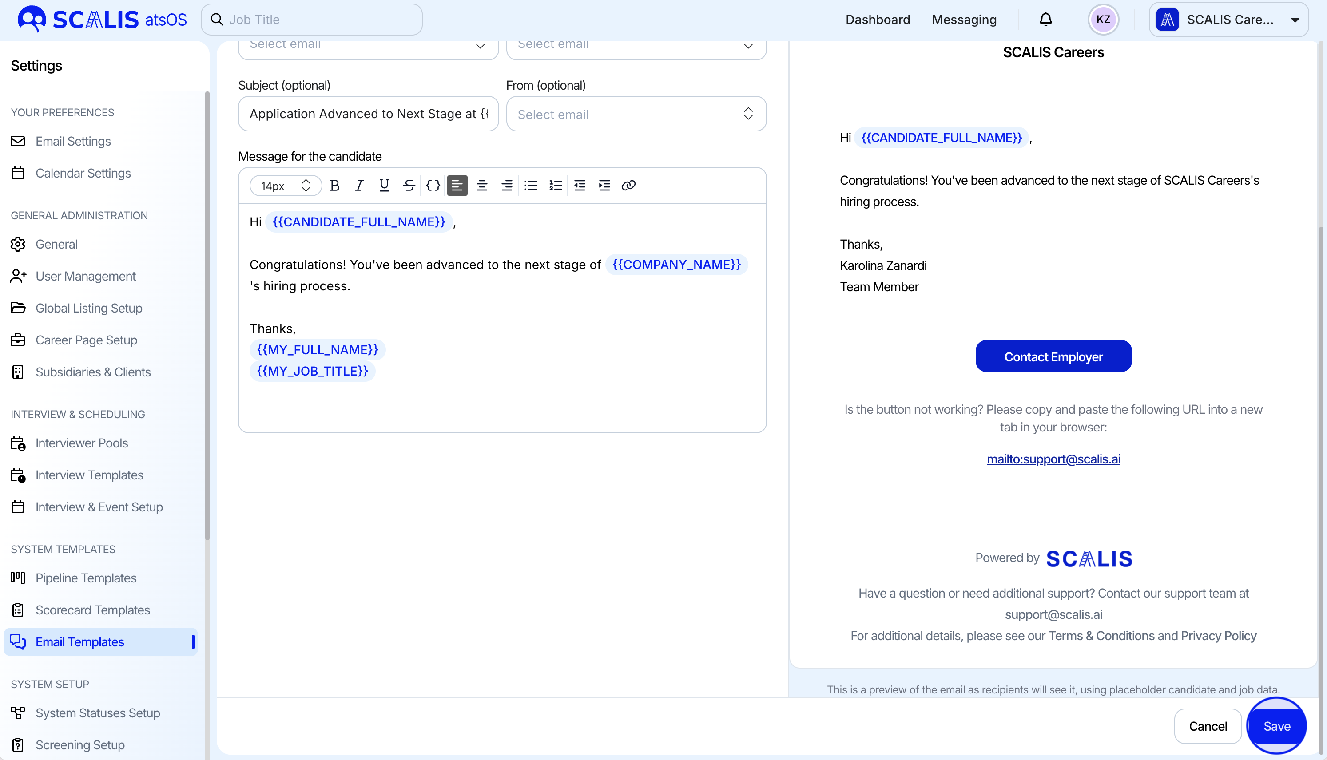Insert a bulleted list
Image resolution: width=1327 pixels, height=760 pixels.
(531, 185)
